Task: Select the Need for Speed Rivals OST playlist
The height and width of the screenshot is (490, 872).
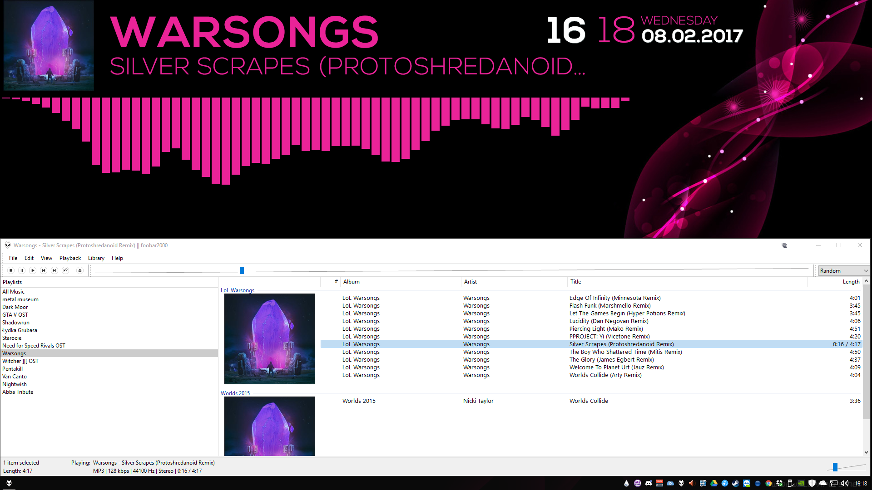Action: (x=34, y=346)
